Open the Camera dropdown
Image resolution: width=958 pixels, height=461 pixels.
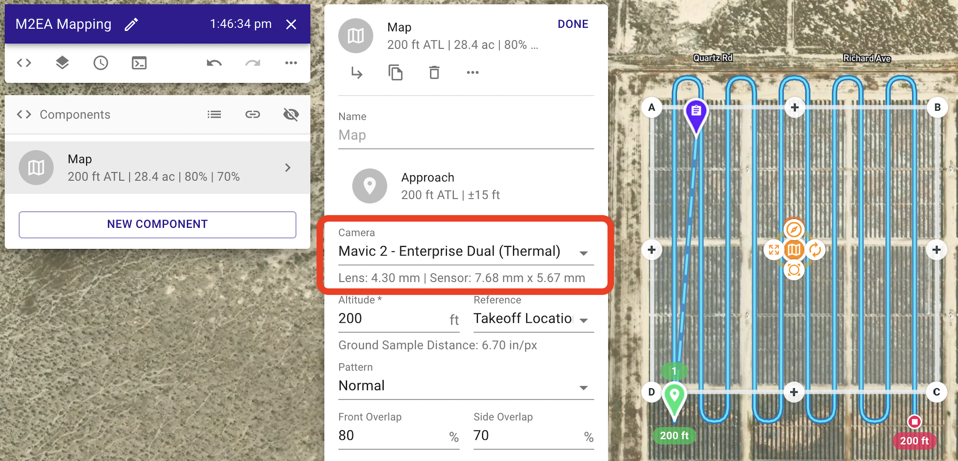[466, 251]
